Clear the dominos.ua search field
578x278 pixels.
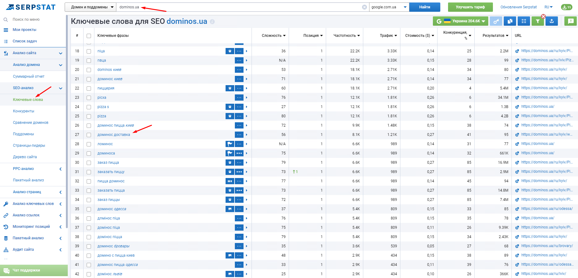[364, 7]
